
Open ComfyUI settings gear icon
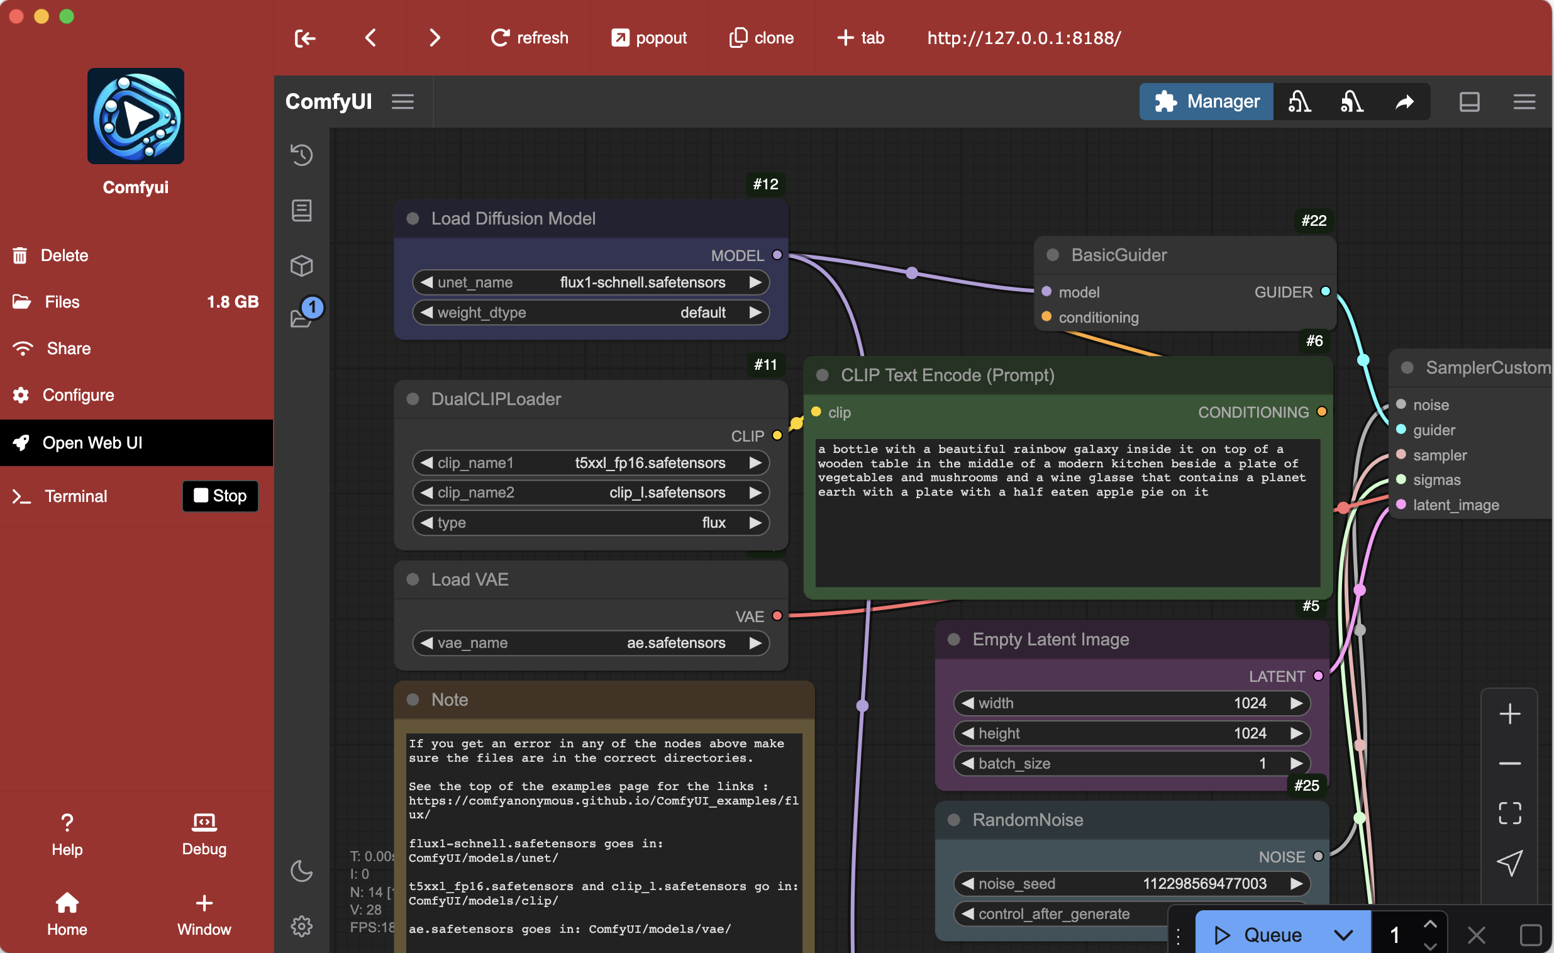301,926
